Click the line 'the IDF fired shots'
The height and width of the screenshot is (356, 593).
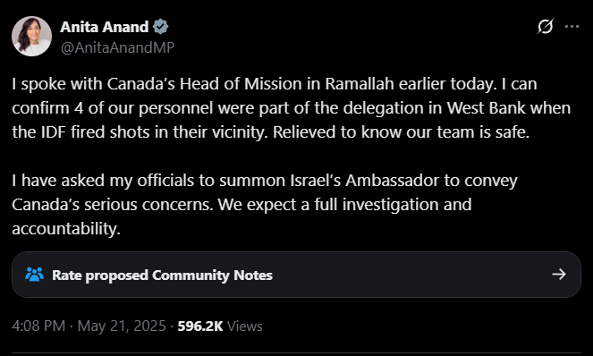(271, 132)
